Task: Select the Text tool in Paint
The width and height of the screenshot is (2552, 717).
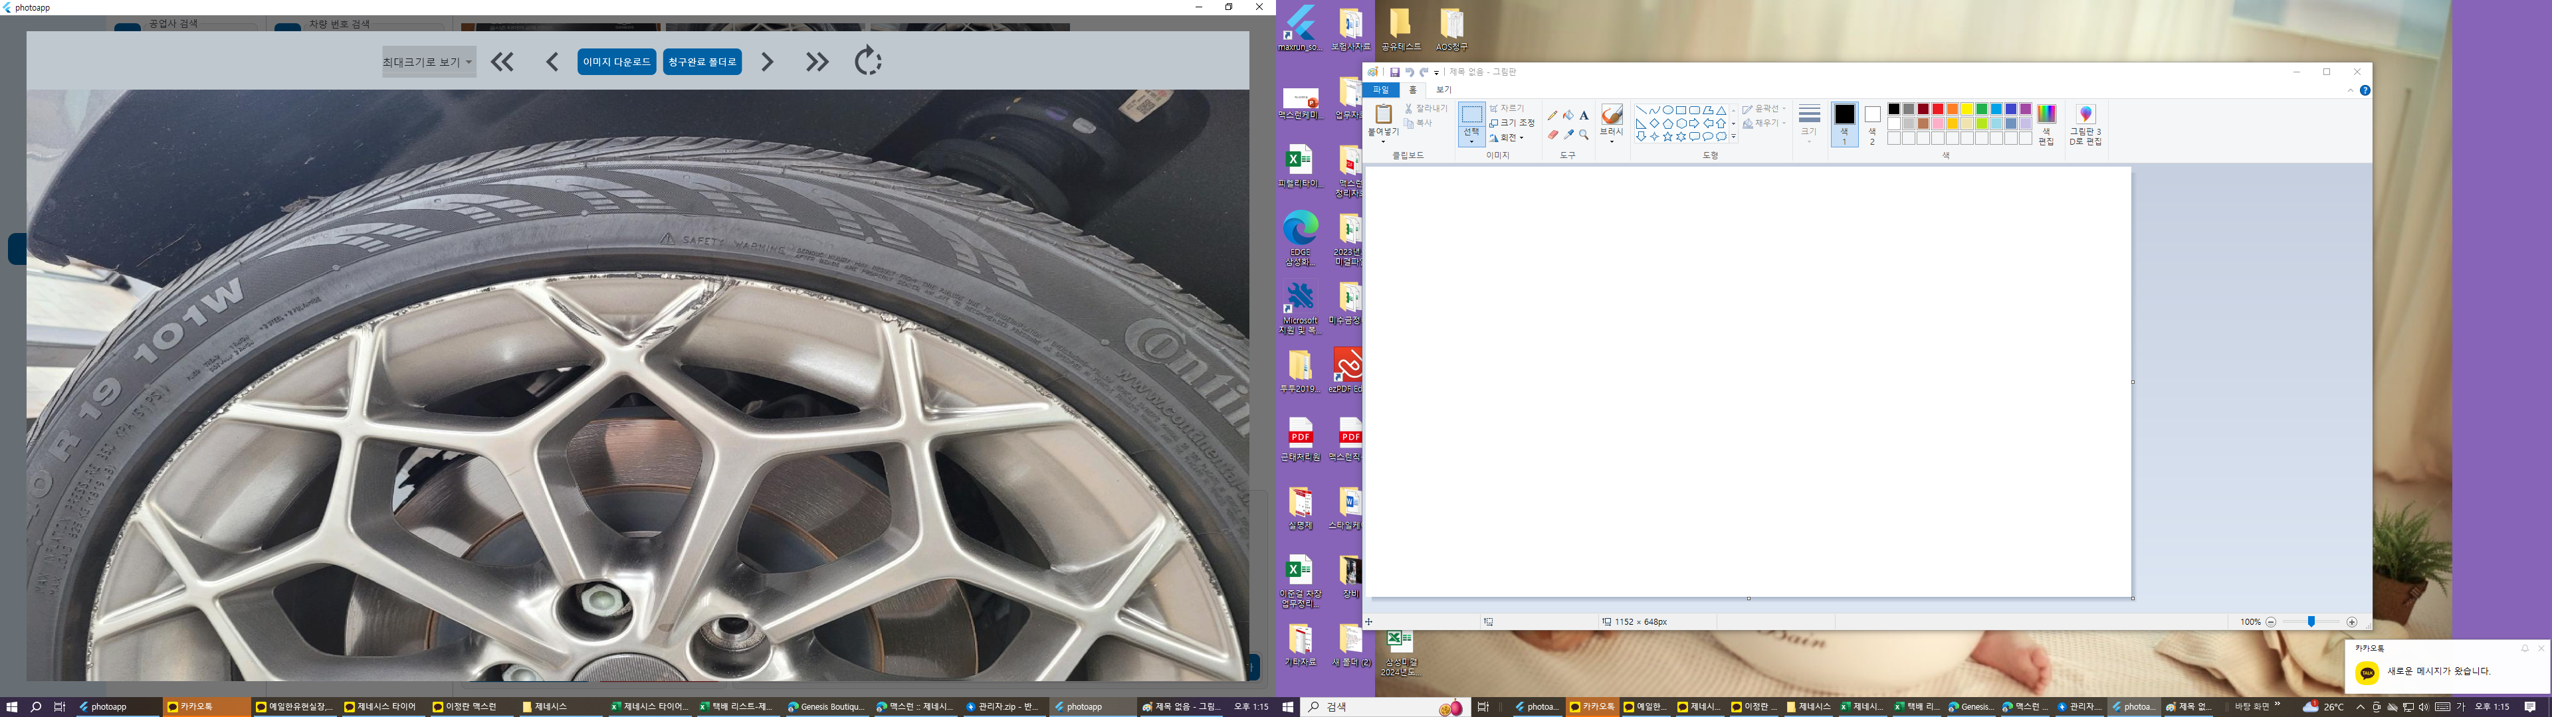Action: coord(1584,115)
